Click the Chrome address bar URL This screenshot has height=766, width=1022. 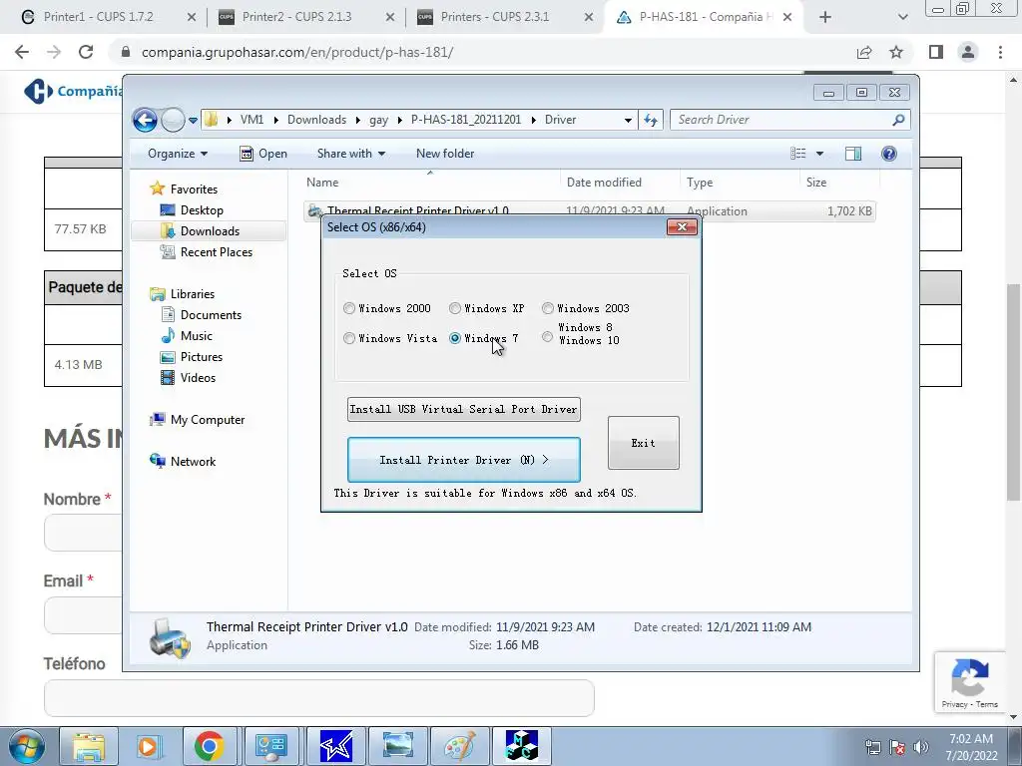point(297,52)
